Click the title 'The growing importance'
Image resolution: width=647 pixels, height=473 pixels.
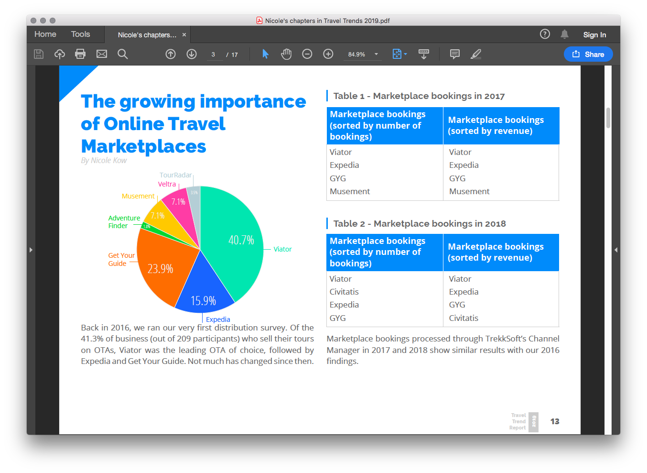click(x=194, y=101)
